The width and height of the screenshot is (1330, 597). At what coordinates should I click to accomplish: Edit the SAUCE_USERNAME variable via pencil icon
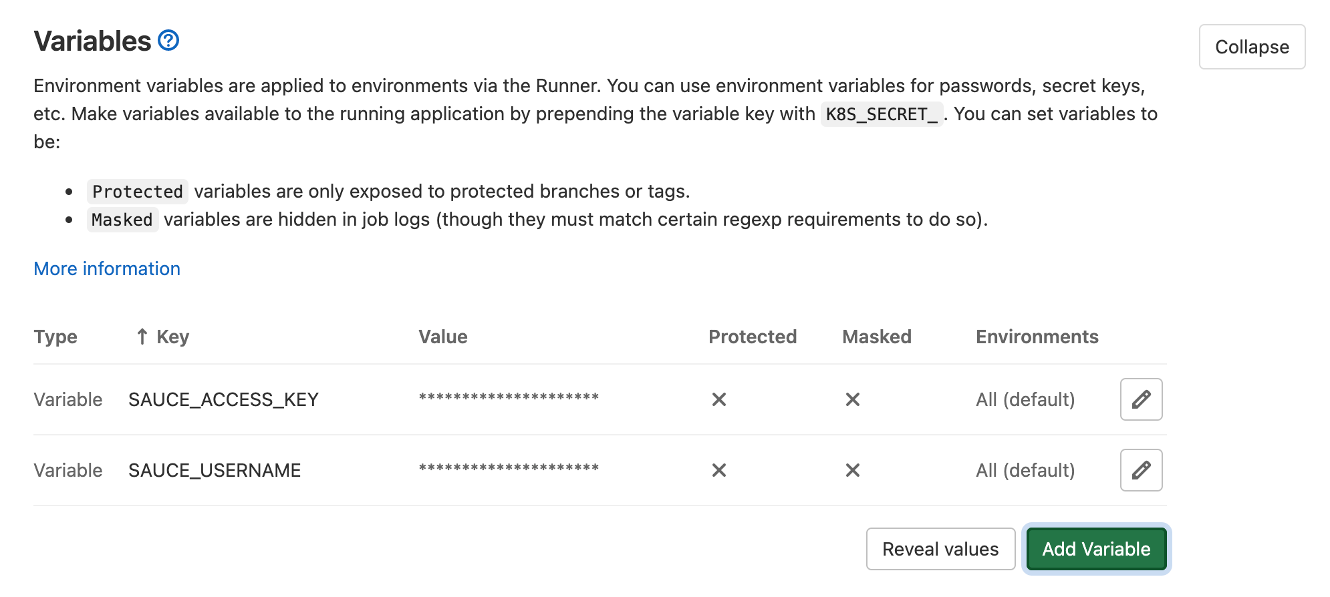click(x=1140, y=469)
